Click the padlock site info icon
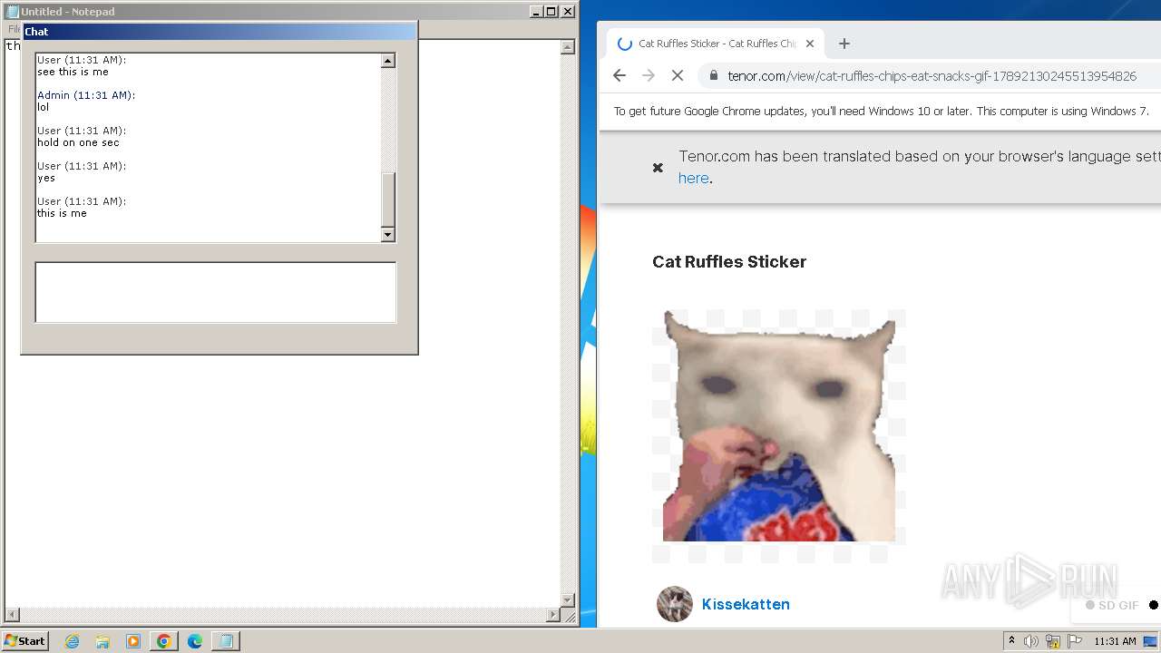The width and height of the screenshot is (1161, 653). (x=714, y=76)
